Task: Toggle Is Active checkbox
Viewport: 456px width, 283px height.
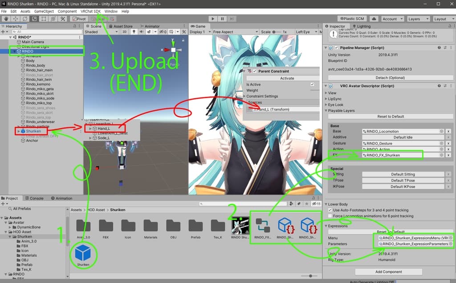Action: [312, 84]
